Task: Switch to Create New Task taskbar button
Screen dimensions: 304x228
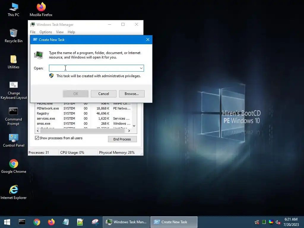Action: coord(174,222)
